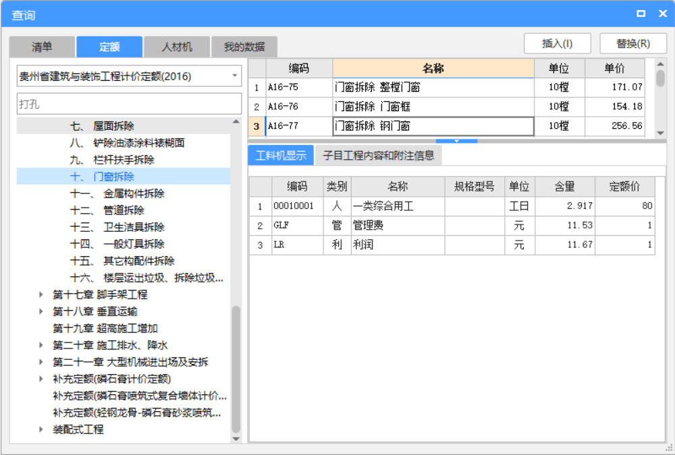
Task: Select the LR code cell
Action: (x=298, y=245)
